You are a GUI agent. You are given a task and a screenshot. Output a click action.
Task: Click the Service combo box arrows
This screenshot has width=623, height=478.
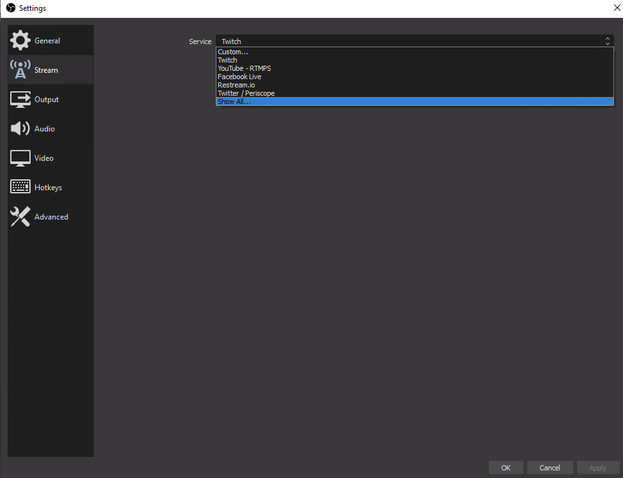(608, 41)
